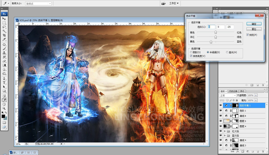Viewport: 269px width, 155px height.
Task: Choose the Crop tool
Action: pyautogui.click(x=4, y=35)
